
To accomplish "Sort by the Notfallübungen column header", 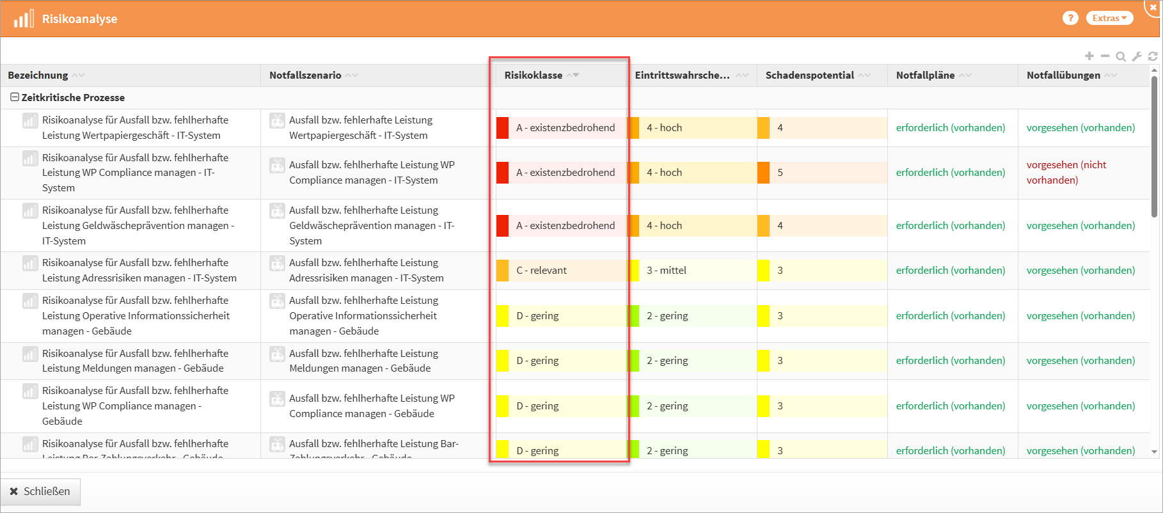I will pos(1063,75).
